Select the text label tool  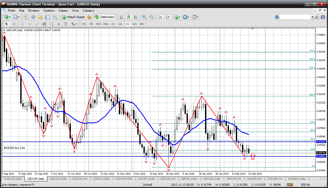66,24
